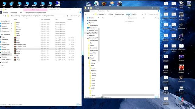Sort by Дата изменения in left window
The width and height of the screenshot is (195, 109).
[45, 19]
